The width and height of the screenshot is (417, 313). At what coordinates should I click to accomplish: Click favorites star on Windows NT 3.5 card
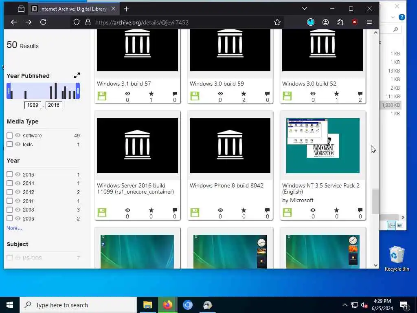pyautogui.click(x=336, y=210)
